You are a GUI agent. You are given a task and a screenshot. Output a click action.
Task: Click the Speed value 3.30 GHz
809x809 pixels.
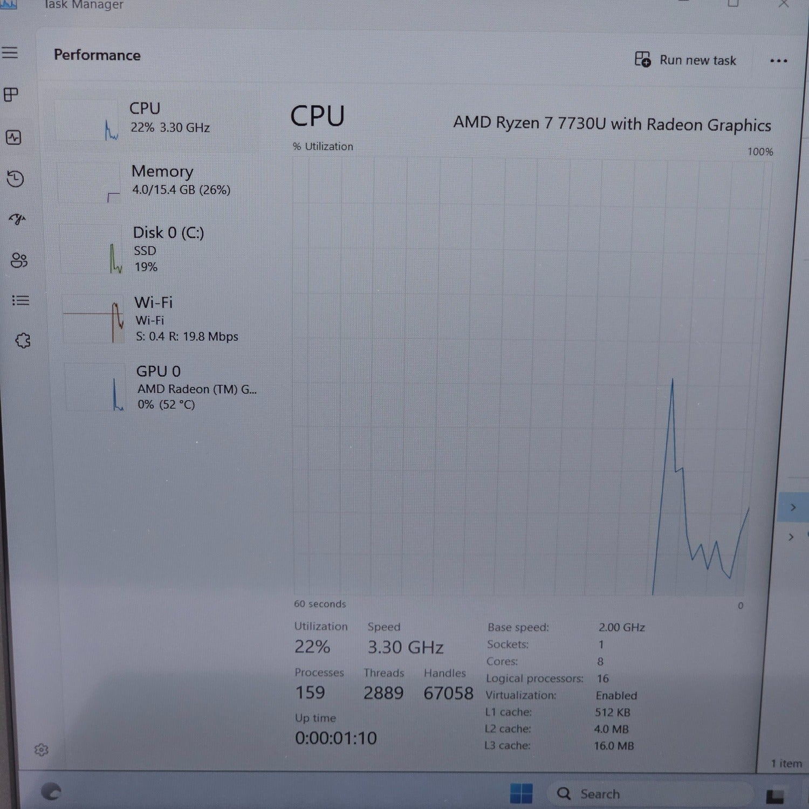point(406,647)
